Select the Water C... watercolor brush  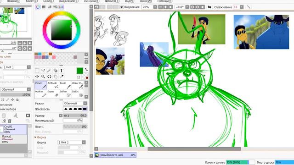click(78, 85)
